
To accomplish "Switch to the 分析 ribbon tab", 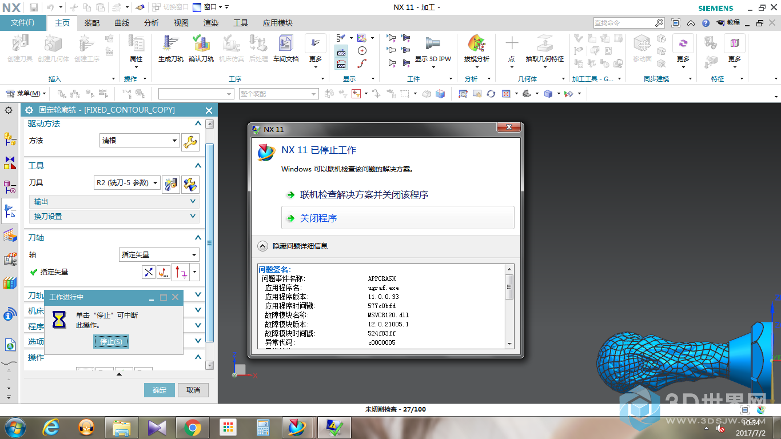I will click(x=152, y=23).
